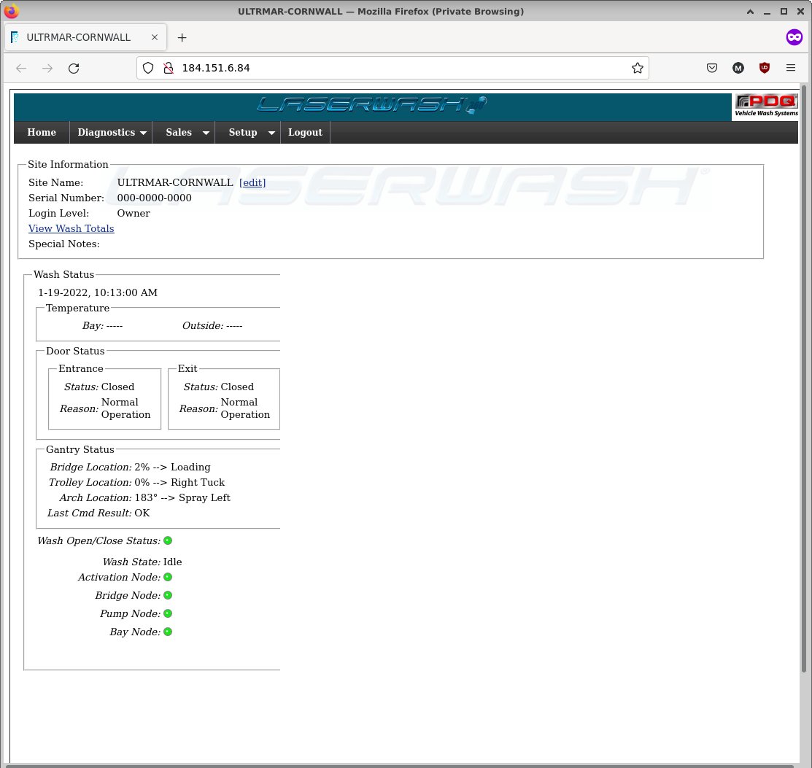Click the Last Cmd Result OK text
This screenshot has width=812, height=768.
coord(142,513)
